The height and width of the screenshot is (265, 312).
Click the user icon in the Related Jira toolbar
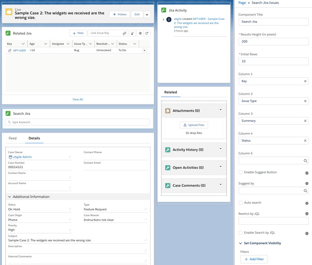tap(133, 33)
